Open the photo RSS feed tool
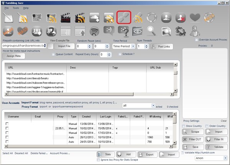The width and height of the screenshot is (230, 165). [x=51, y=18]
